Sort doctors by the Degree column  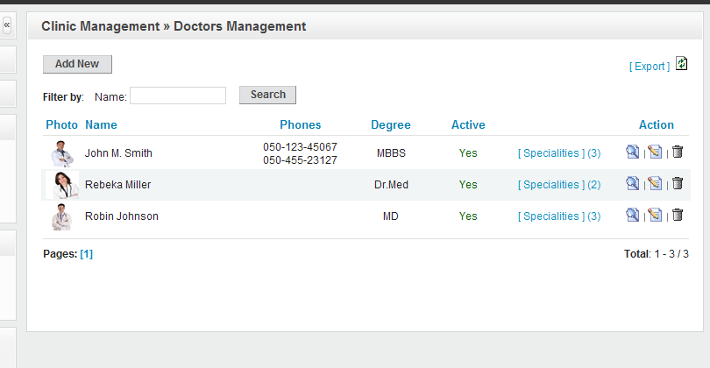click(390, 124)
